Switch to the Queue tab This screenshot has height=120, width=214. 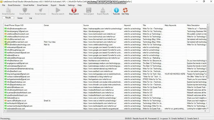20,18
